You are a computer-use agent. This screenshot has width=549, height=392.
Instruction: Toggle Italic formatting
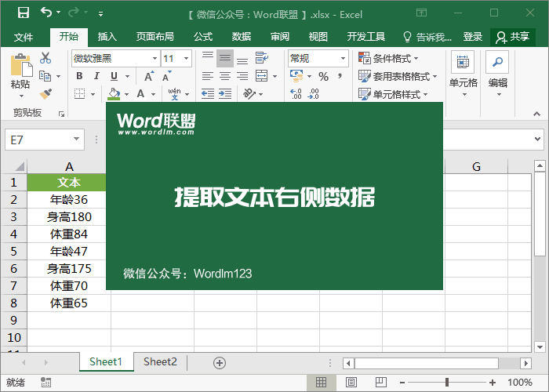point(96,76)
